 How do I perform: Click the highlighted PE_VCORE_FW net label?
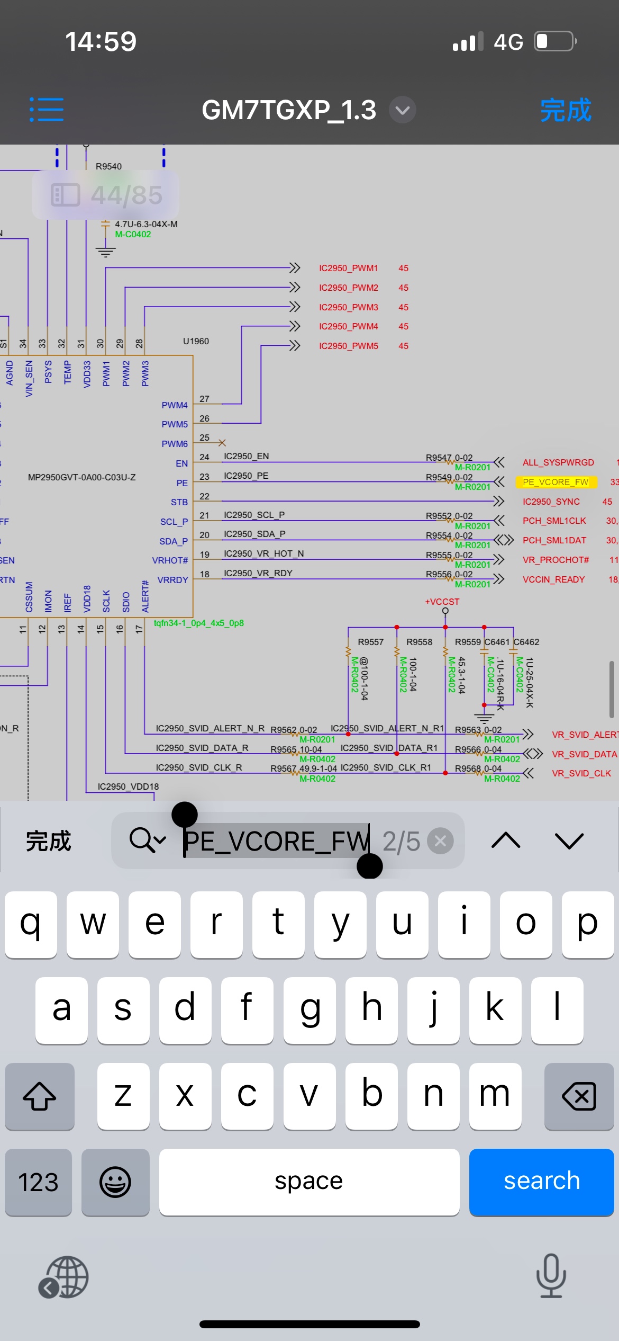click(555, 482)
